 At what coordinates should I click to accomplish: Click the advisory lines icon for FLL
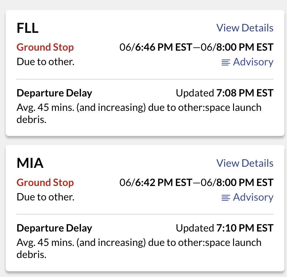click(x=226, y=62)
